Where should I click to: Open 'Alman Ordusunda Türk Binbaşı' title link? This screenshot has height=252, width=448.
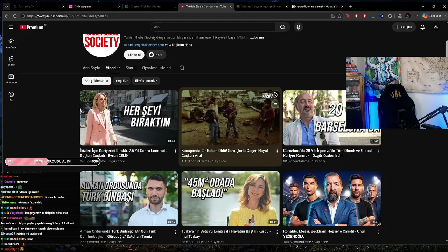click(118, 234)
